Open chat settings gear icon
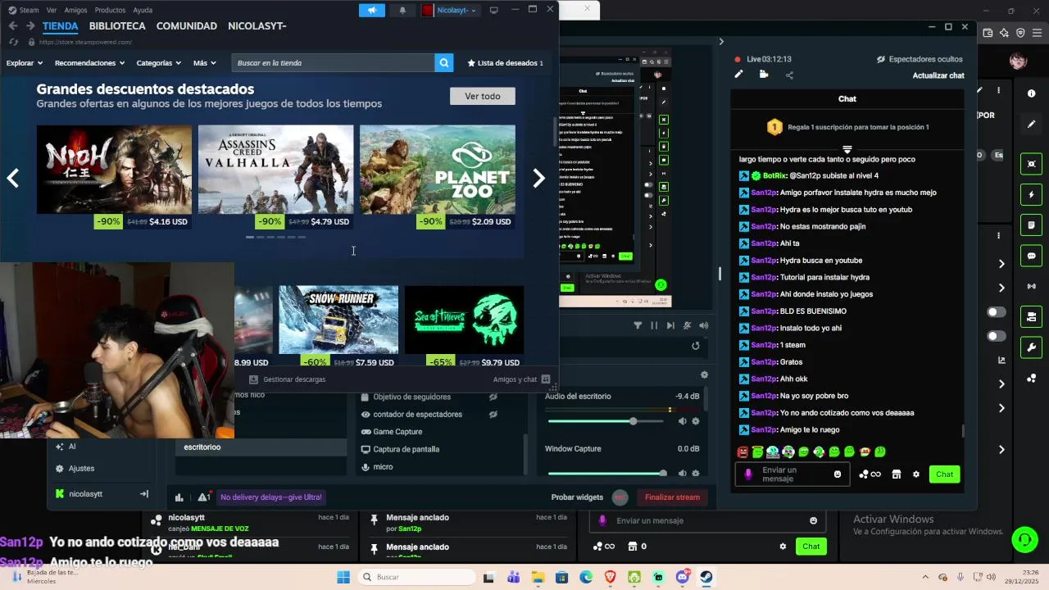1049x590 pixels. pyautogui.click(x=916, y=474)
